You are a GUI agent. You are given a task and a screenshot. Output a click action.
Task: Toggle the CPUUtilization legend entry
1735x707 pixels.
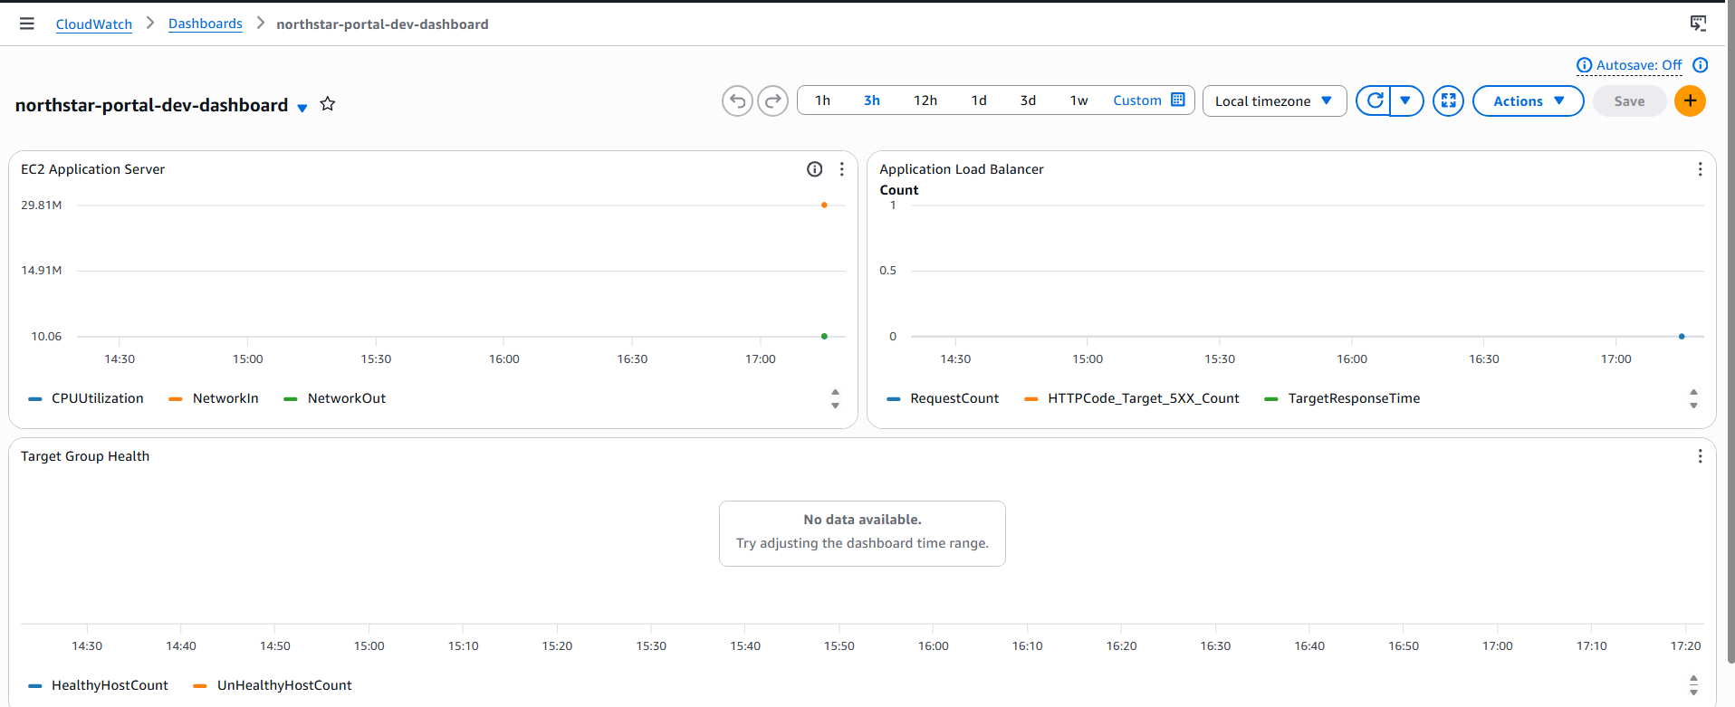click(86, 398)
